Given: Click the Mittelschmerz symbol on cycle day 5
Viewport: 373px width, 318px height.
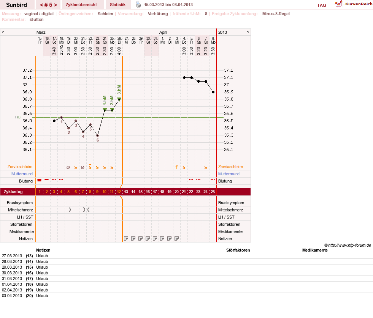Looking at the screenshot, I should (x=70, y=210).
